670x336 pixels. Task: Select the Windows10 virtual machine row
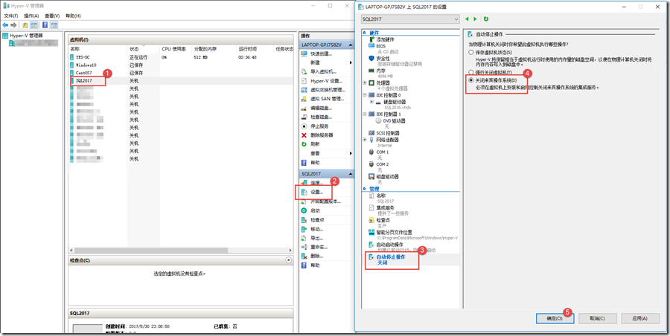(180, 65)
